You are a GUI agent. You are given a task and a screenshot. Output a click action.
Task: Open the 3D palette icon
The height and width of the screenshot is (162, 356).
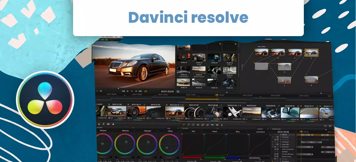coord(217,125)
